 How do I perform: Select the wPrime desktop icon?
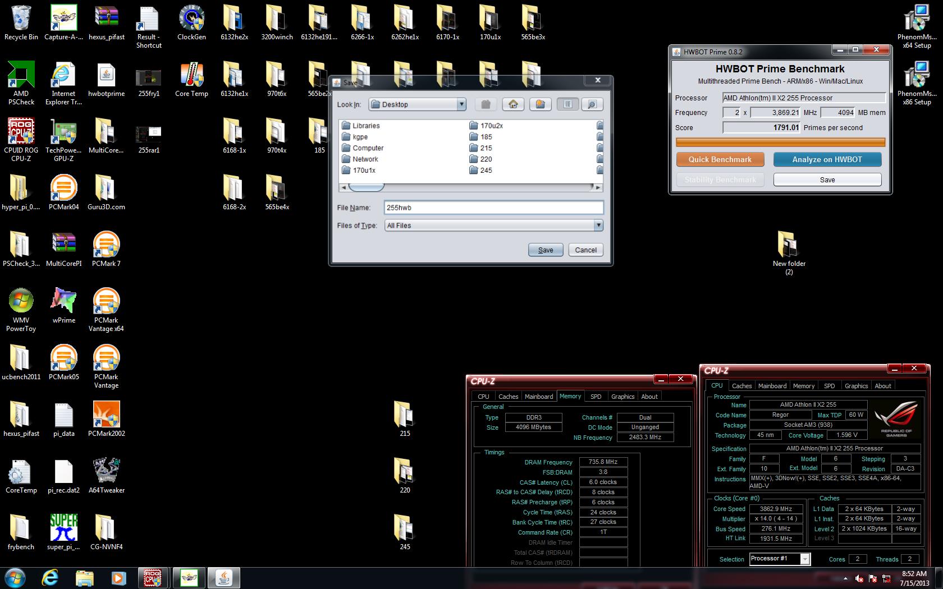[63, 306]
